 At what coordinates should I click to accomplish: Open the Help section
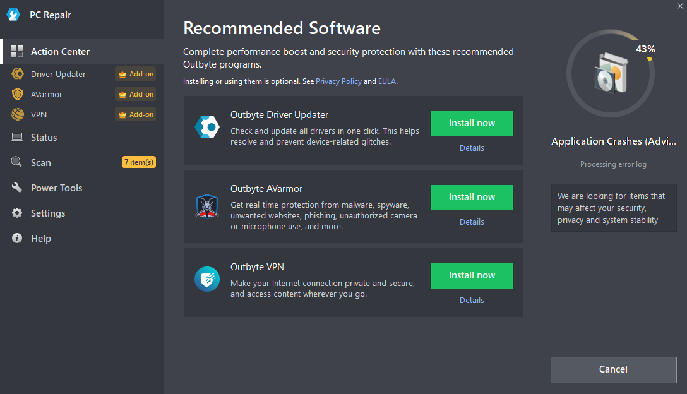point(82,238)
